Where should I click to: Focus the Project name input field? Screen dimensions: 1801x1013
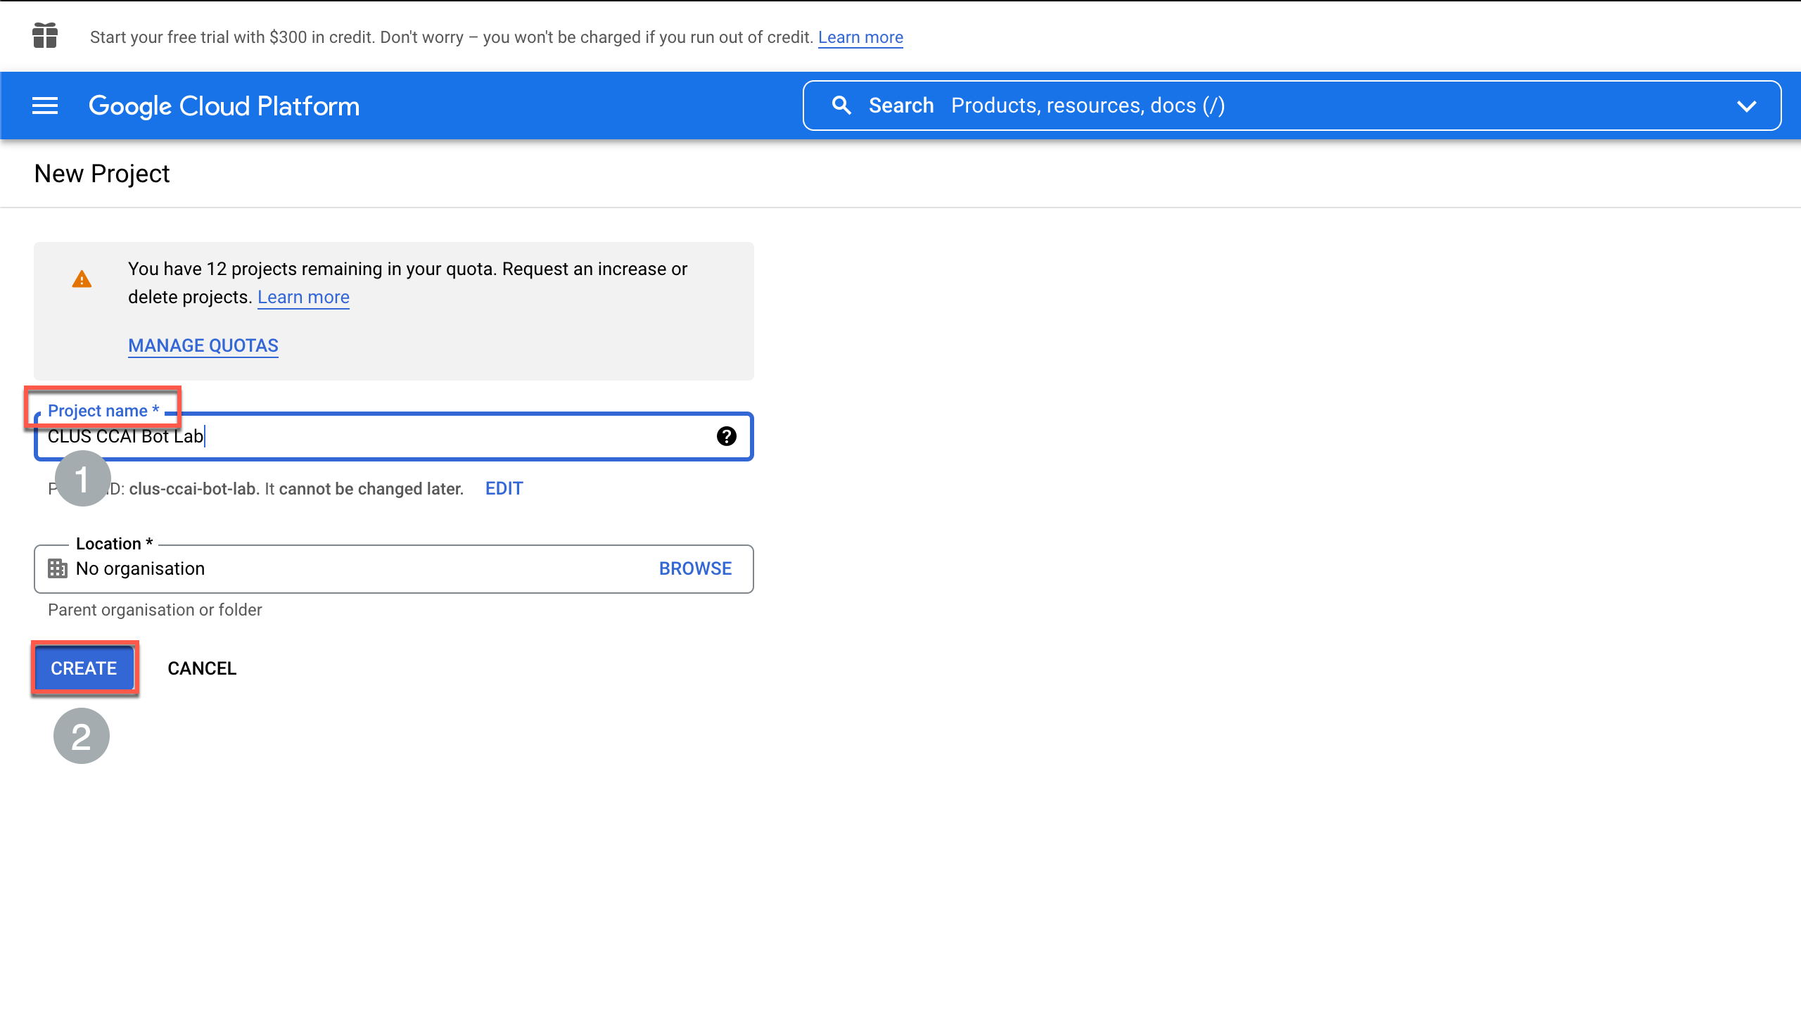[x=394, y=436]
